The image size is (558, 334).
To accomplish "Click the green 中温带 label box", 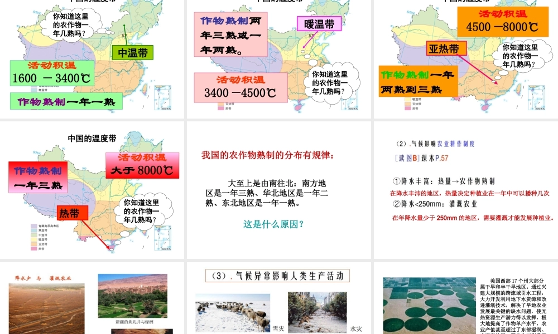I will point(133,52).
